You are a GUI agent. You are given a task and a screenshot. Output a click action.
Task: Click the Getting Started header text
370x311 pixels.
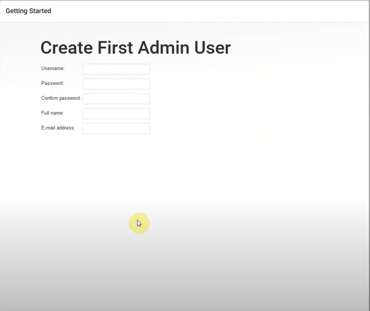pos(29,11)
